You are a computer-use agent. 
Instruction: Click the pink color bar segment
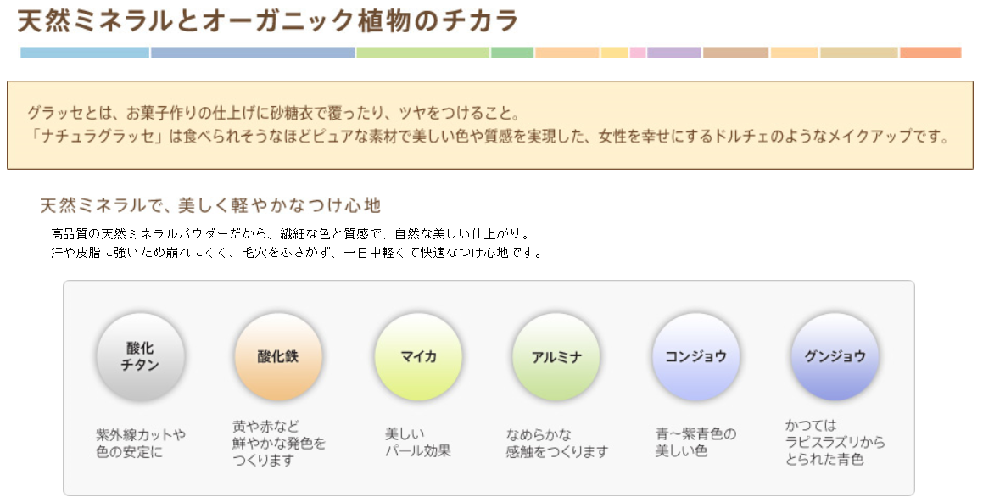pos(638,53)
